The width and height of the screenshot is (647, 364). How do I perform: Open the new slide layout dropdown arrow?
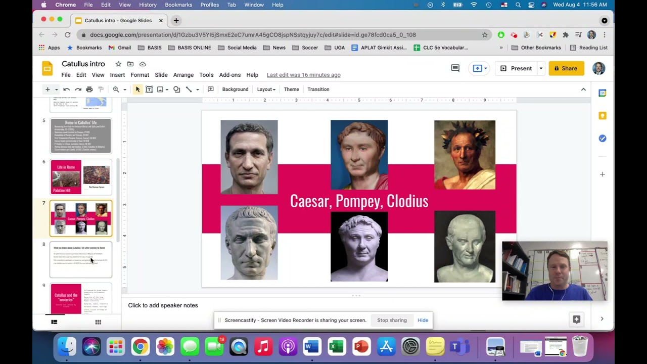pos(56,89)
